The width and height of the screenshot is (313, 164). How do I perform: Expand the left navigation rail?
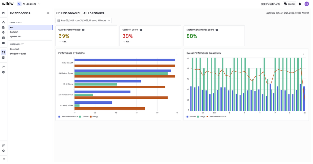(4, 159)
